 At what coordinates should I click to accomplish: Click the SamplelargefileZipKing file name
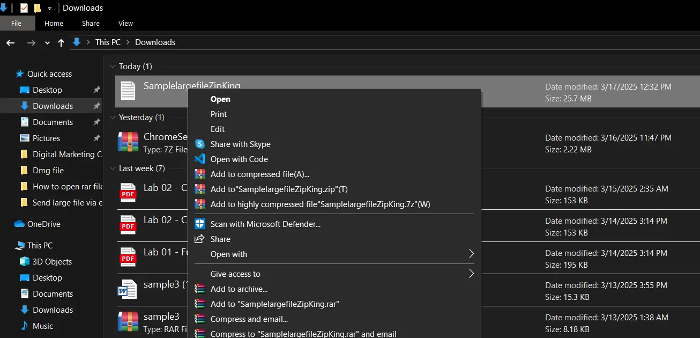tap(192, 85)
